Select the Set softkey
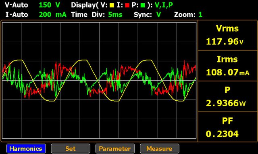This screenshot has height=154, width=258. [71, 149]
